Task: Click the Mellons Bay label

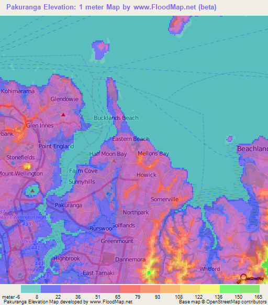Action: pyautogui.click(x=153, y=154)
